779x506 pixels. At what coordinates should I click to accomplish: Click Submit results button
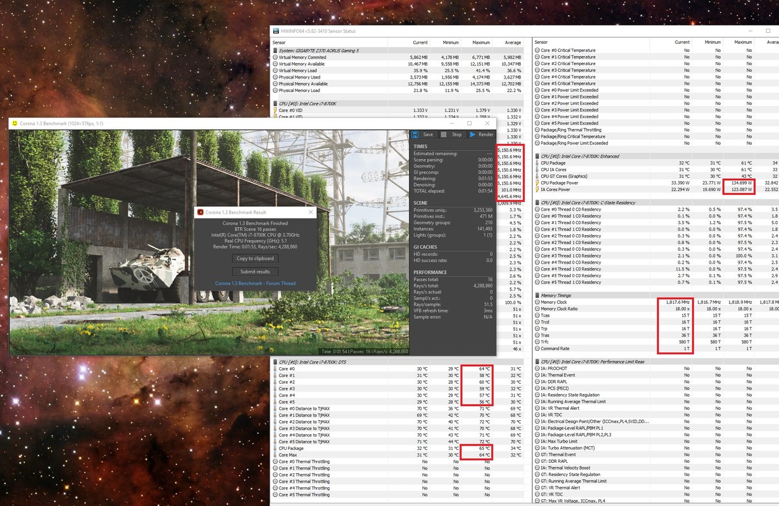[x=255, y=272]
